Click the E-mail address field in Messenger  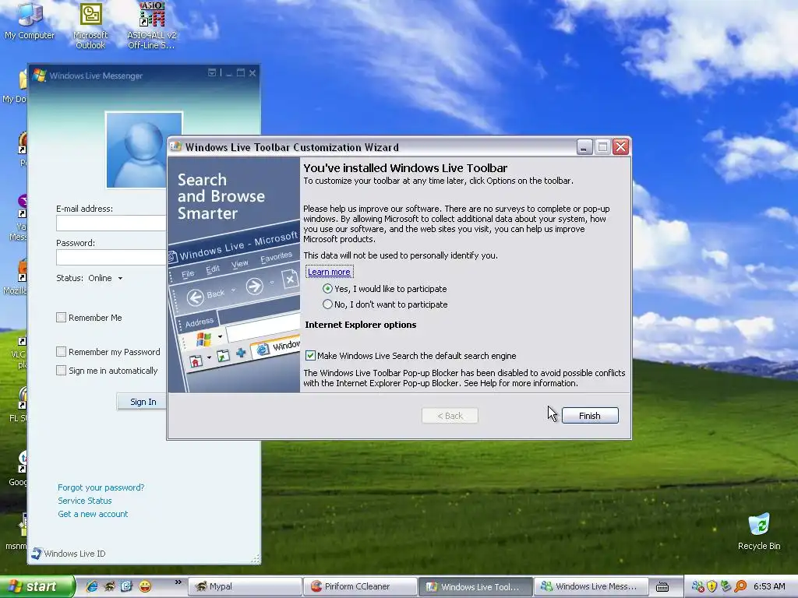click(111, 223)
